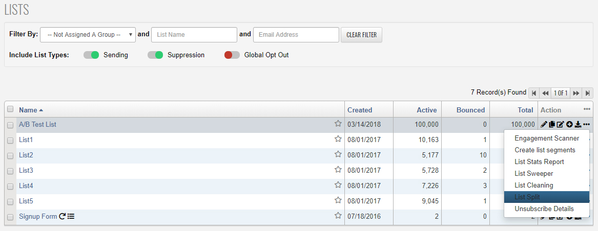Go to the last page of records
This screenshot has height=231, width=598.
click(588, 93)
